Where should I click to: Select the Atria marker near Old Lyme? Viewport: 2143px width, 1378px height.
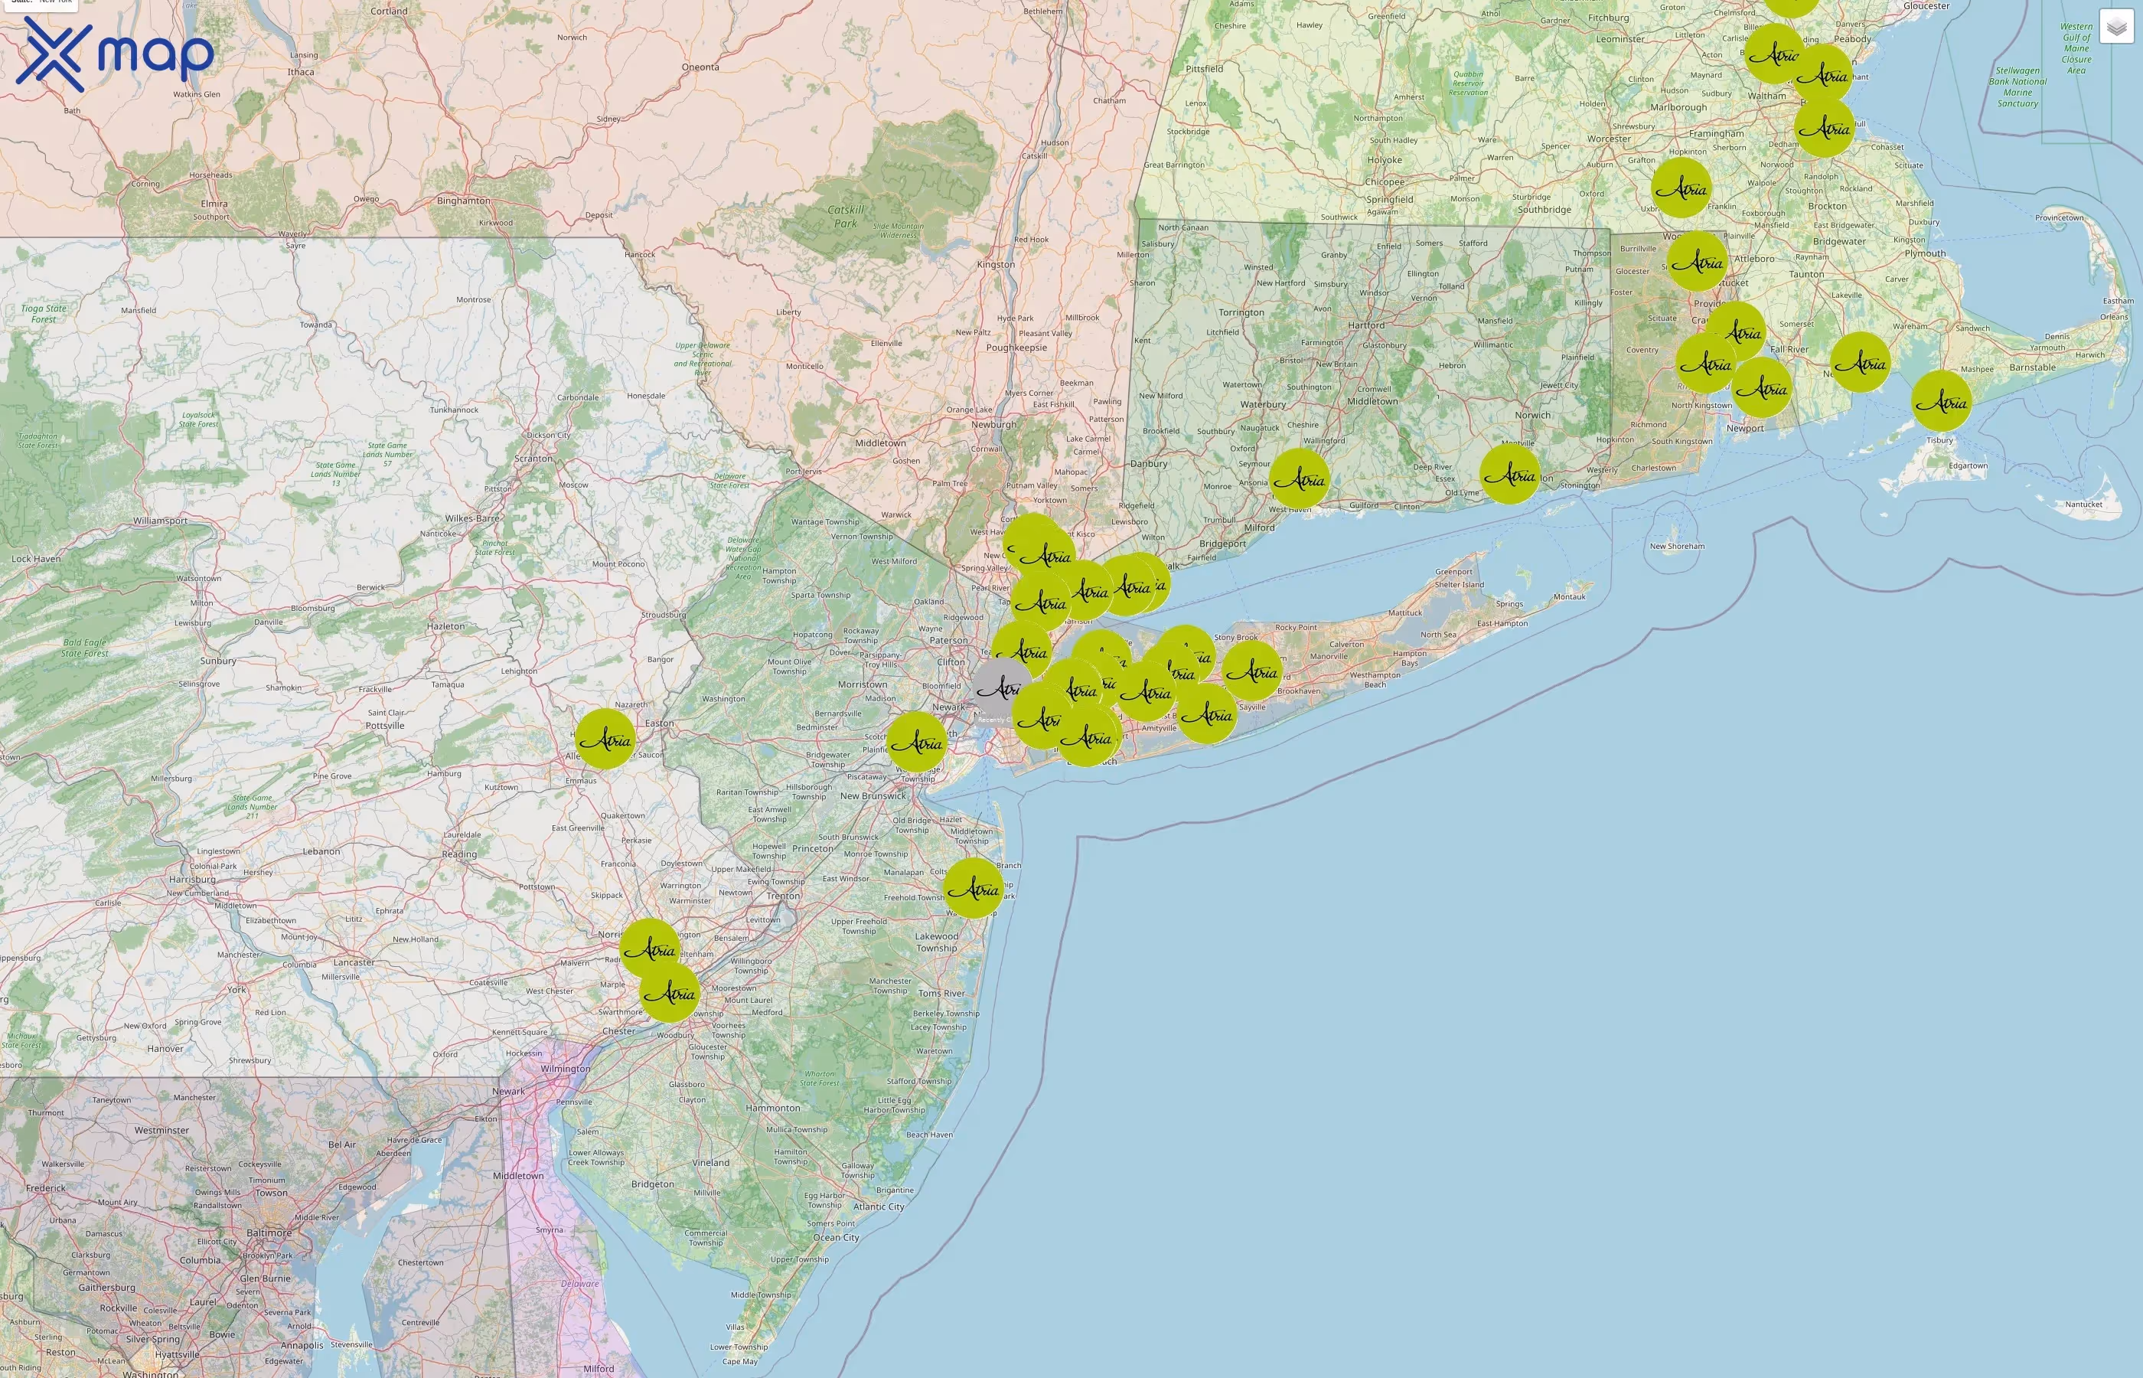(x=1511, y=474)
